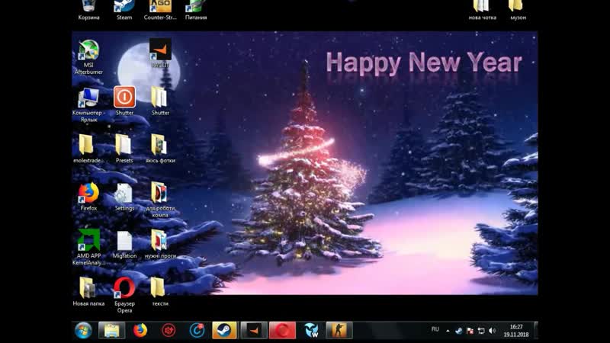Open the нужні проги folder

(160, 244)
